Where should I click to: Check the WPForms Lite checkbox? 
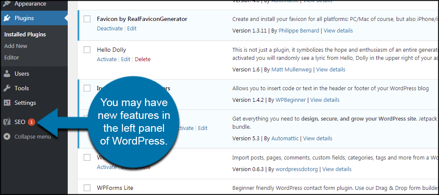tap(87, 187)
